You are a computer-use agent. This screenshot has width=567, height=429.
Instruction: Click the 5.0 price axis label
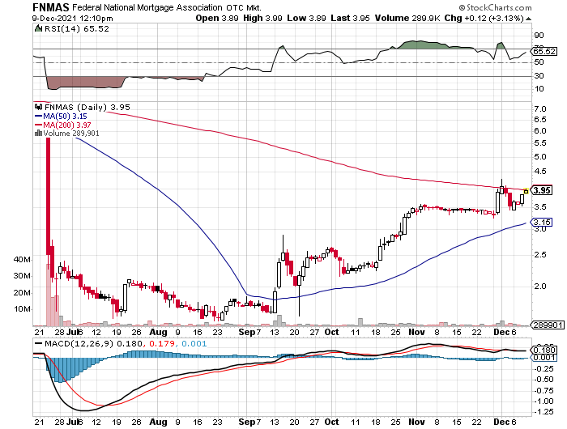click(540, 157)
